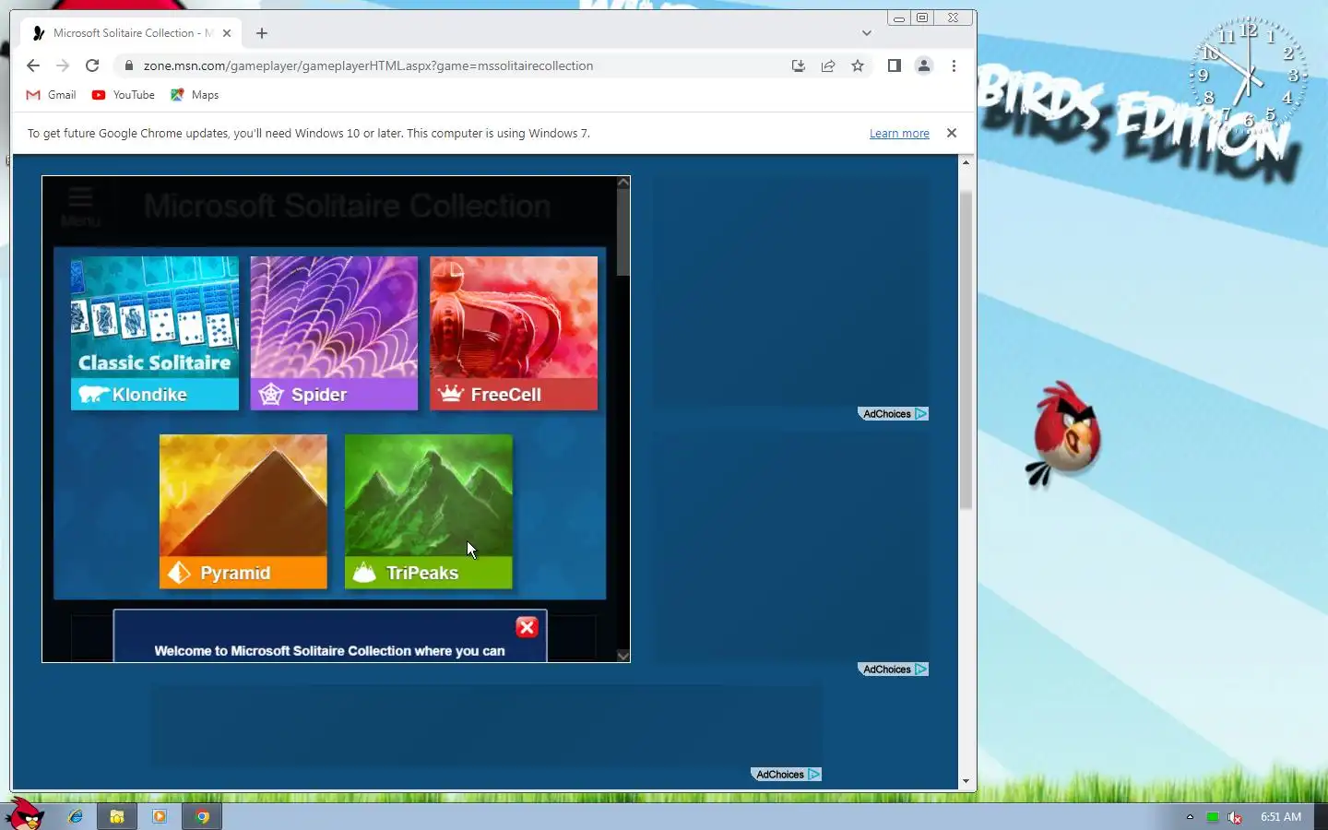Open Chrome's three-dot menu
Viewport: 1328px width, 830px height.
coord(954,65)
